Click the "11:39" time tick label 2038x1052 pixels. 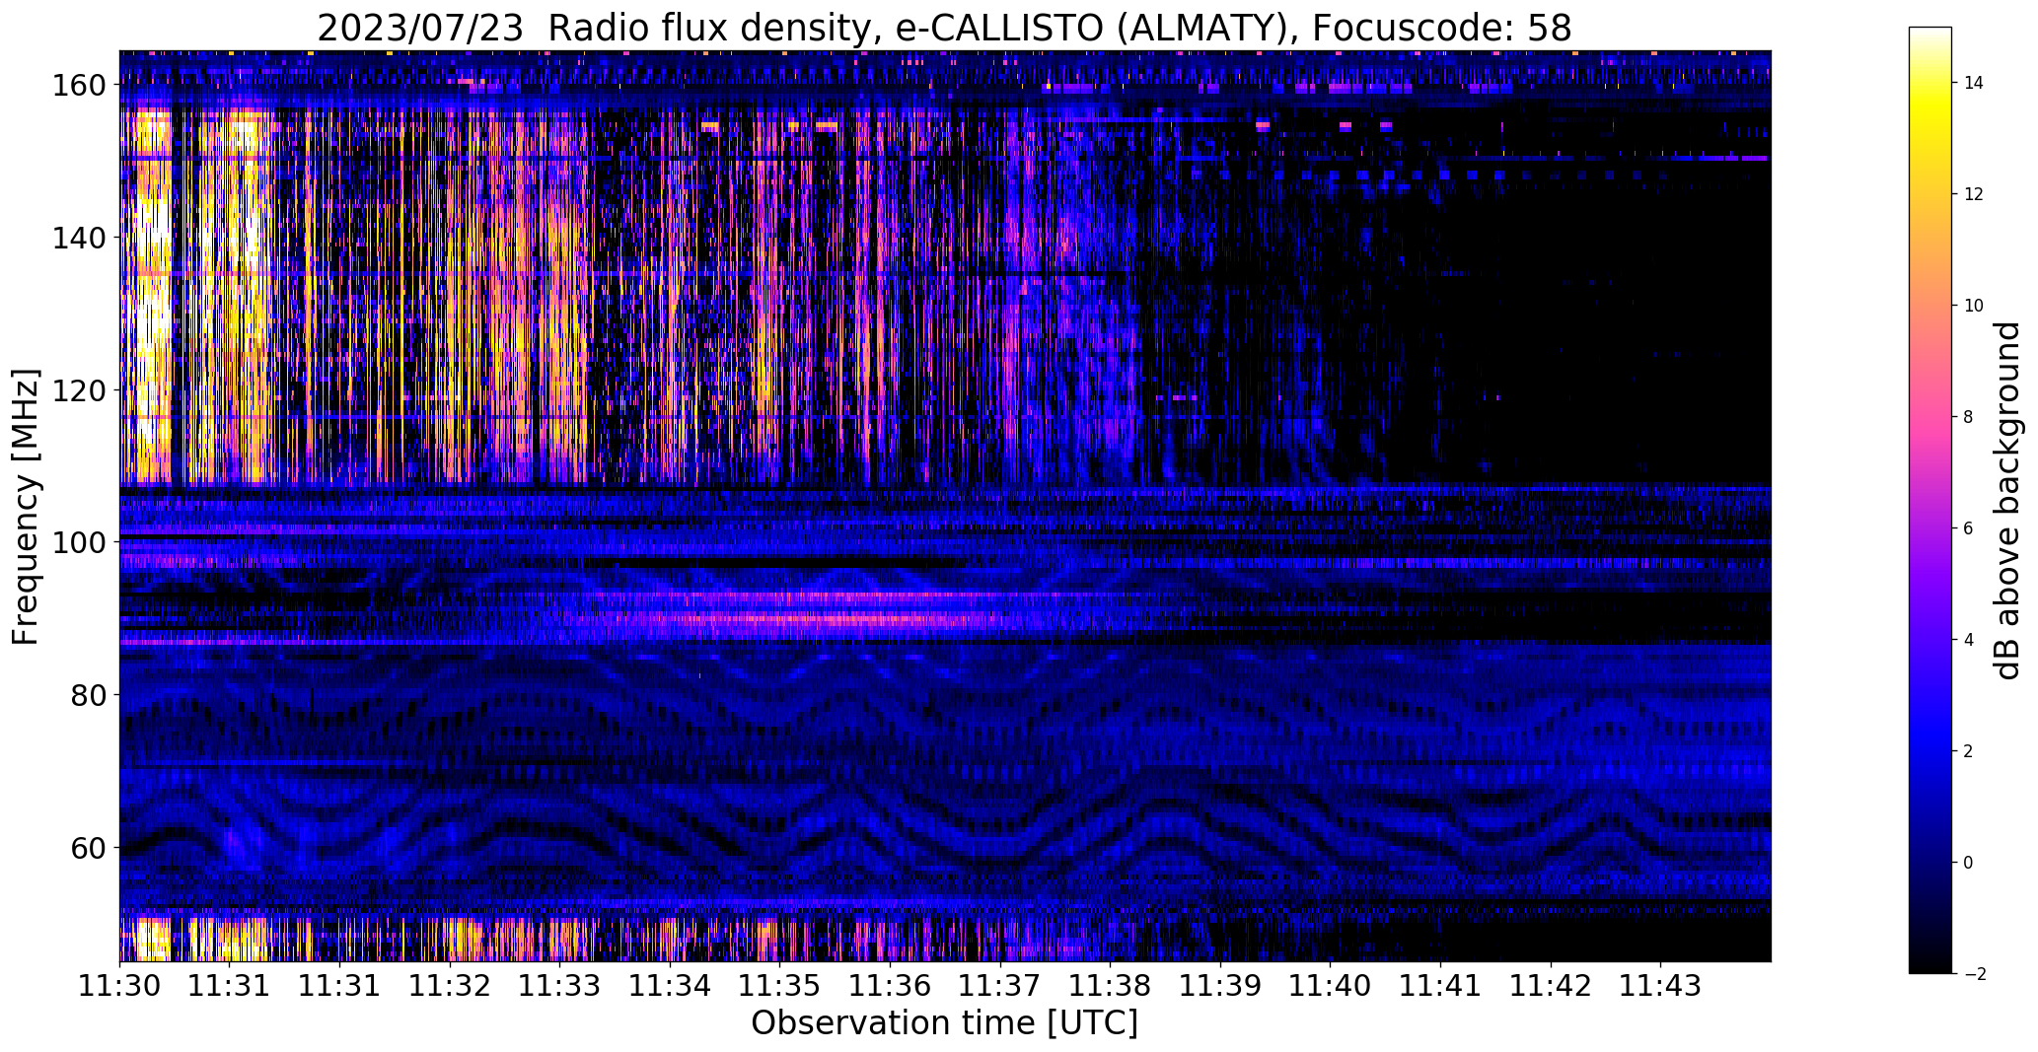pyautogui.click(x=1221, y=985)
